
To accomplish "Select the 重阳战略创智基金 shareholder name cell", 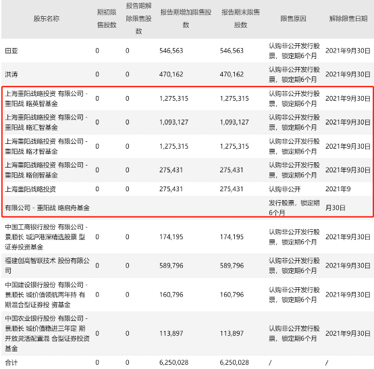I will point(47,170).
